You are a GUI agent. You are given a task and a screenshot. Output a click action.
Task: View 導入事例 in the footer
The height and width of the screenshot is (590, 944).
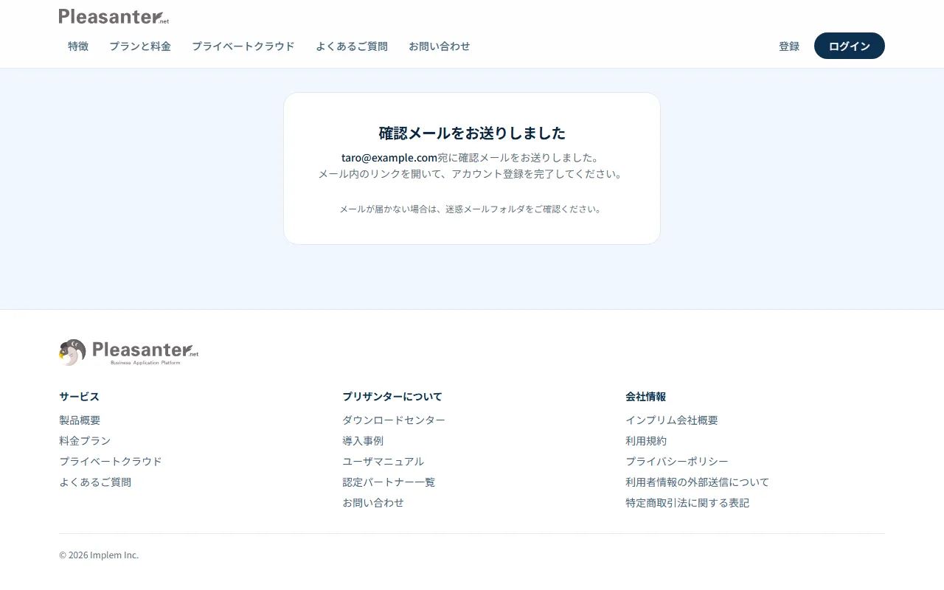coord(363,441)
